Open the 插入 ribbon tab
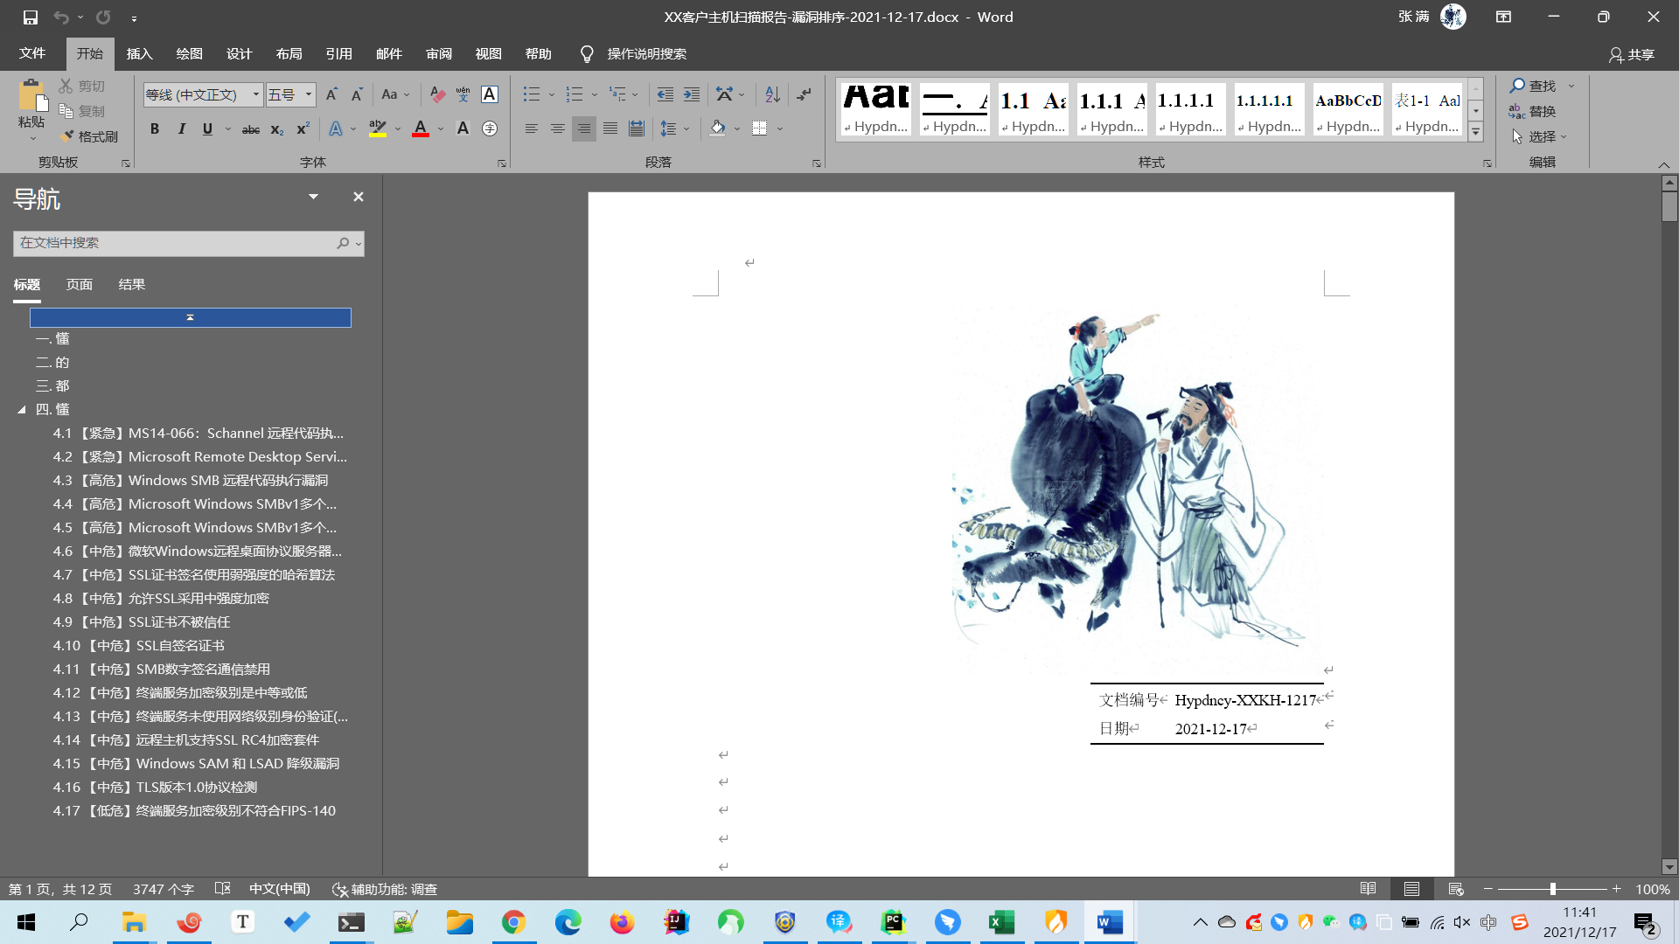Viewport: 1679px width, 944px height. (139, 54)
